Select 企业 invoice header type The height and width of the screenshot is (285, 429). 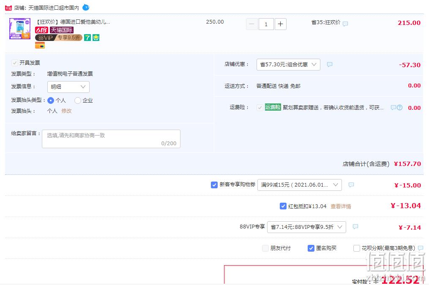[x=78, y=100]
